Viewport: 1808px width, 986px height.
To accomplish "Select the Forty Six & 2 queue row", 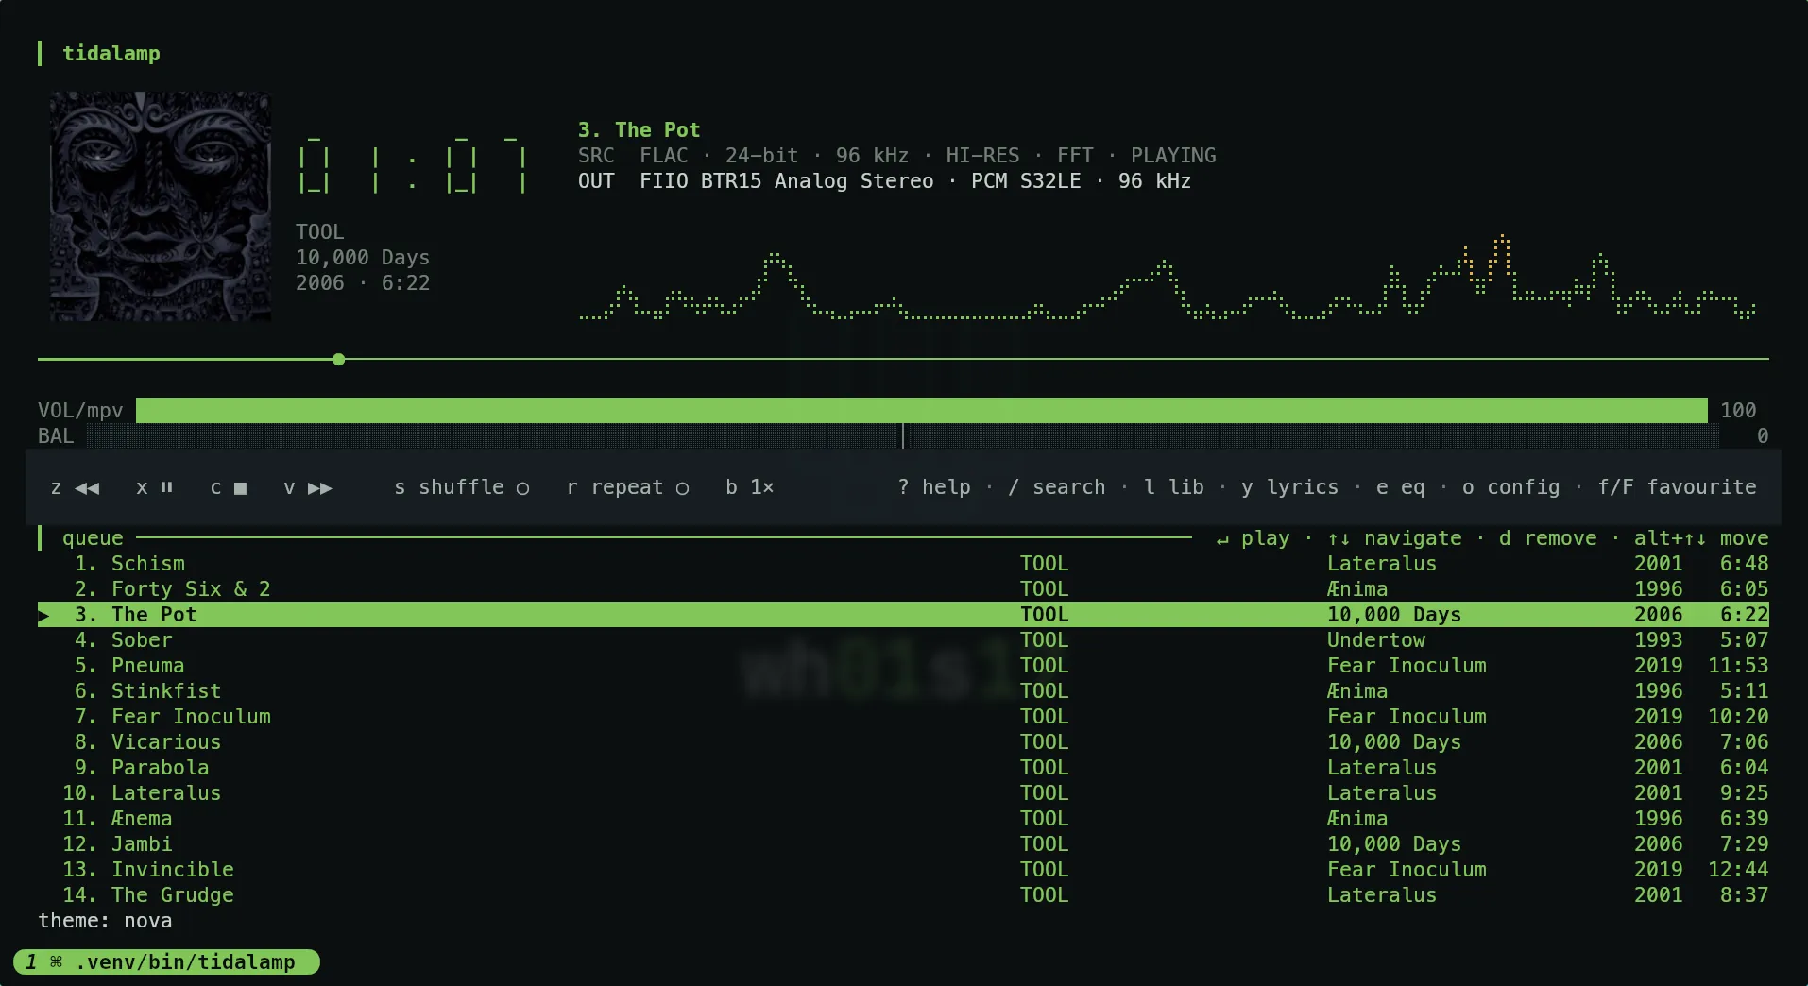I will [903, 589].
